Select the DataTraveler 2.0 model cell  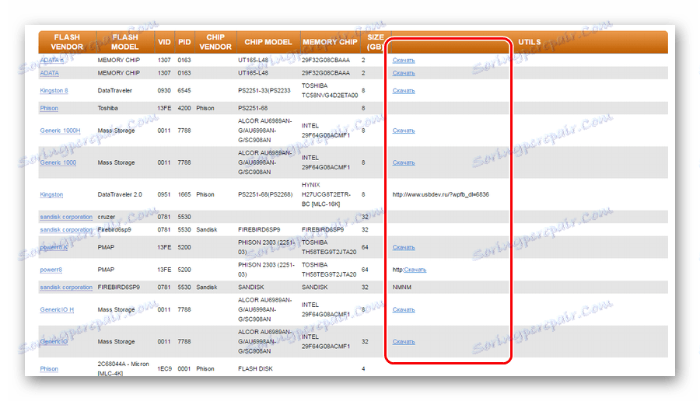click(x=120, y=195)
